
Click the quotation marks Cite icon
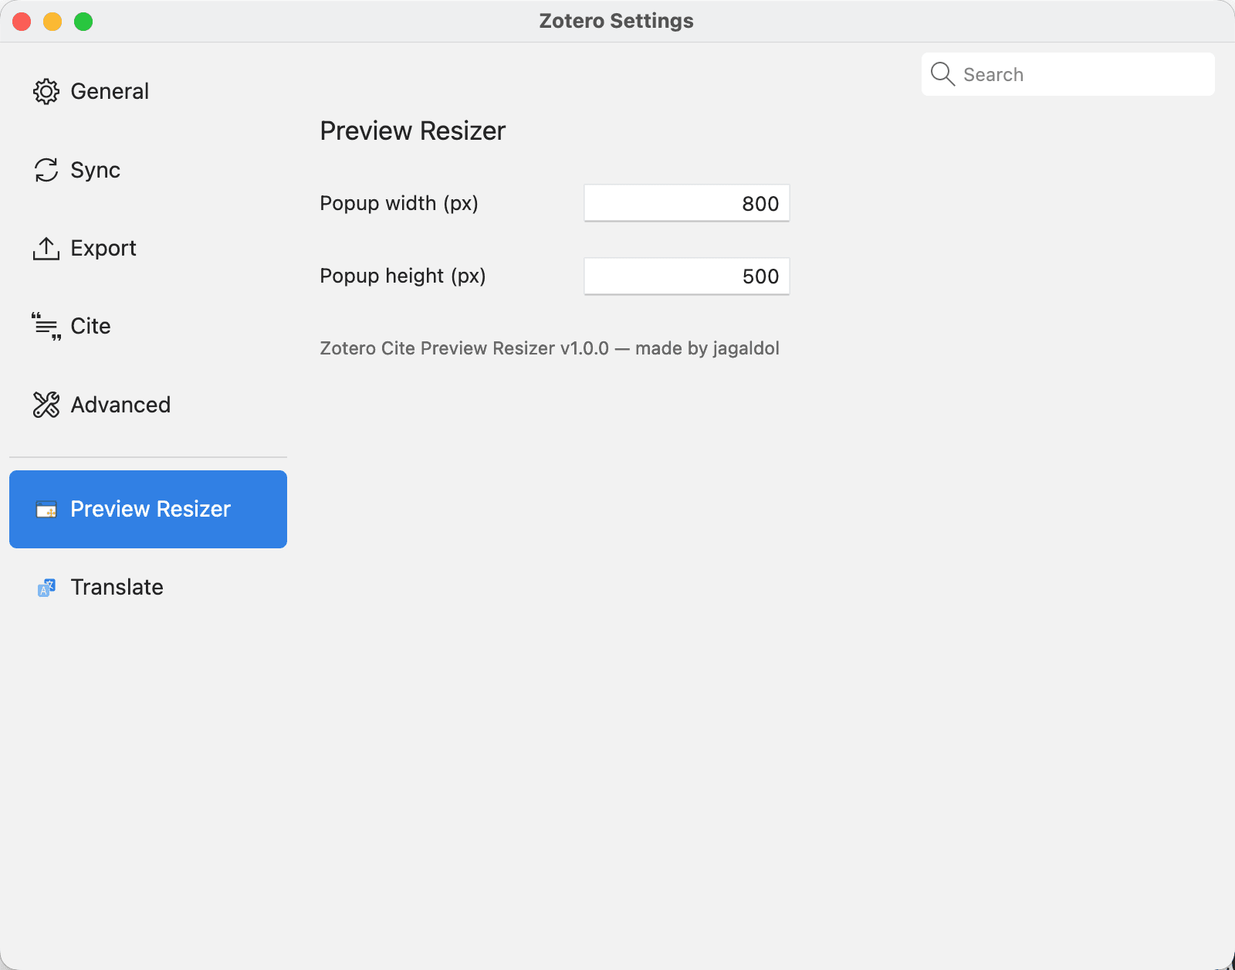tap(46, 327)
